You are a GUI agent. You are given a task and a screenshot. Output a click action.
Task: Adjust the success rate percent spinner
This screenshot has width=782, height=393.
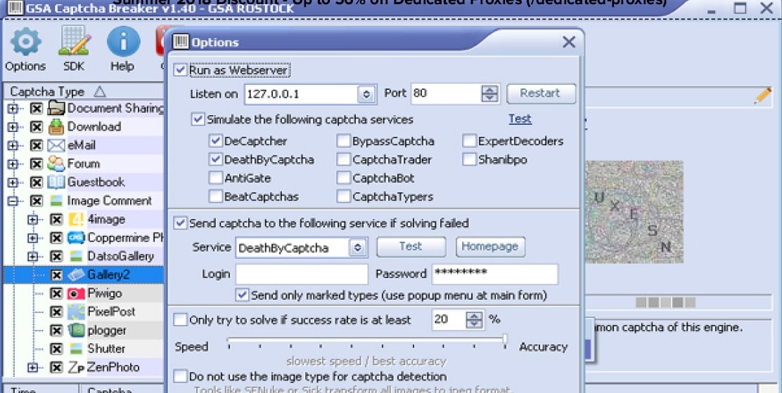[x=474, y=320]
